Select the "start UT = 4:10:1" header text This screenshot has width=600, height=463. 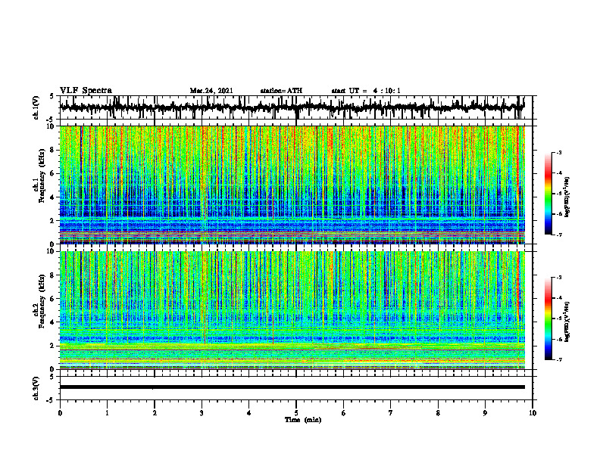(x=366, y=91)
